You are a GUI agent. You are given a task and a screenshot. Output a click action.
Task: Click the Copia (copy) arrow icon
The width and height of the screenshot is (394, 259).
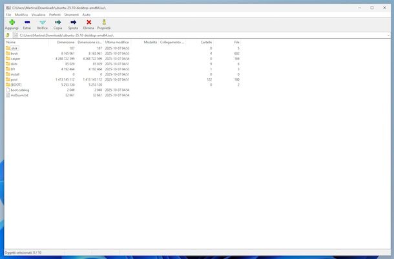coord(57,23)
